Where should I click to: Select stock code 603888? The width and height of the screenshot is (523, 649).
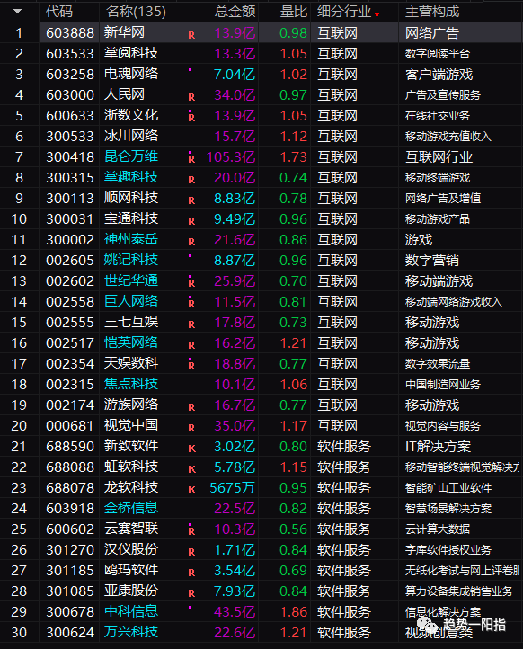[x=70, y=32]
